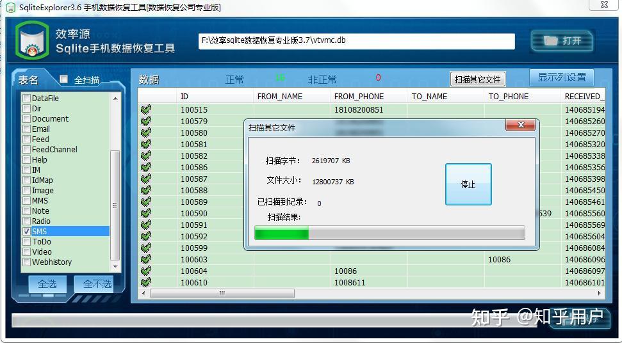Click the check mark icon for row 100580
Image resolution: width=622 pixels, height=343 pixels.
tap(146, 132)
